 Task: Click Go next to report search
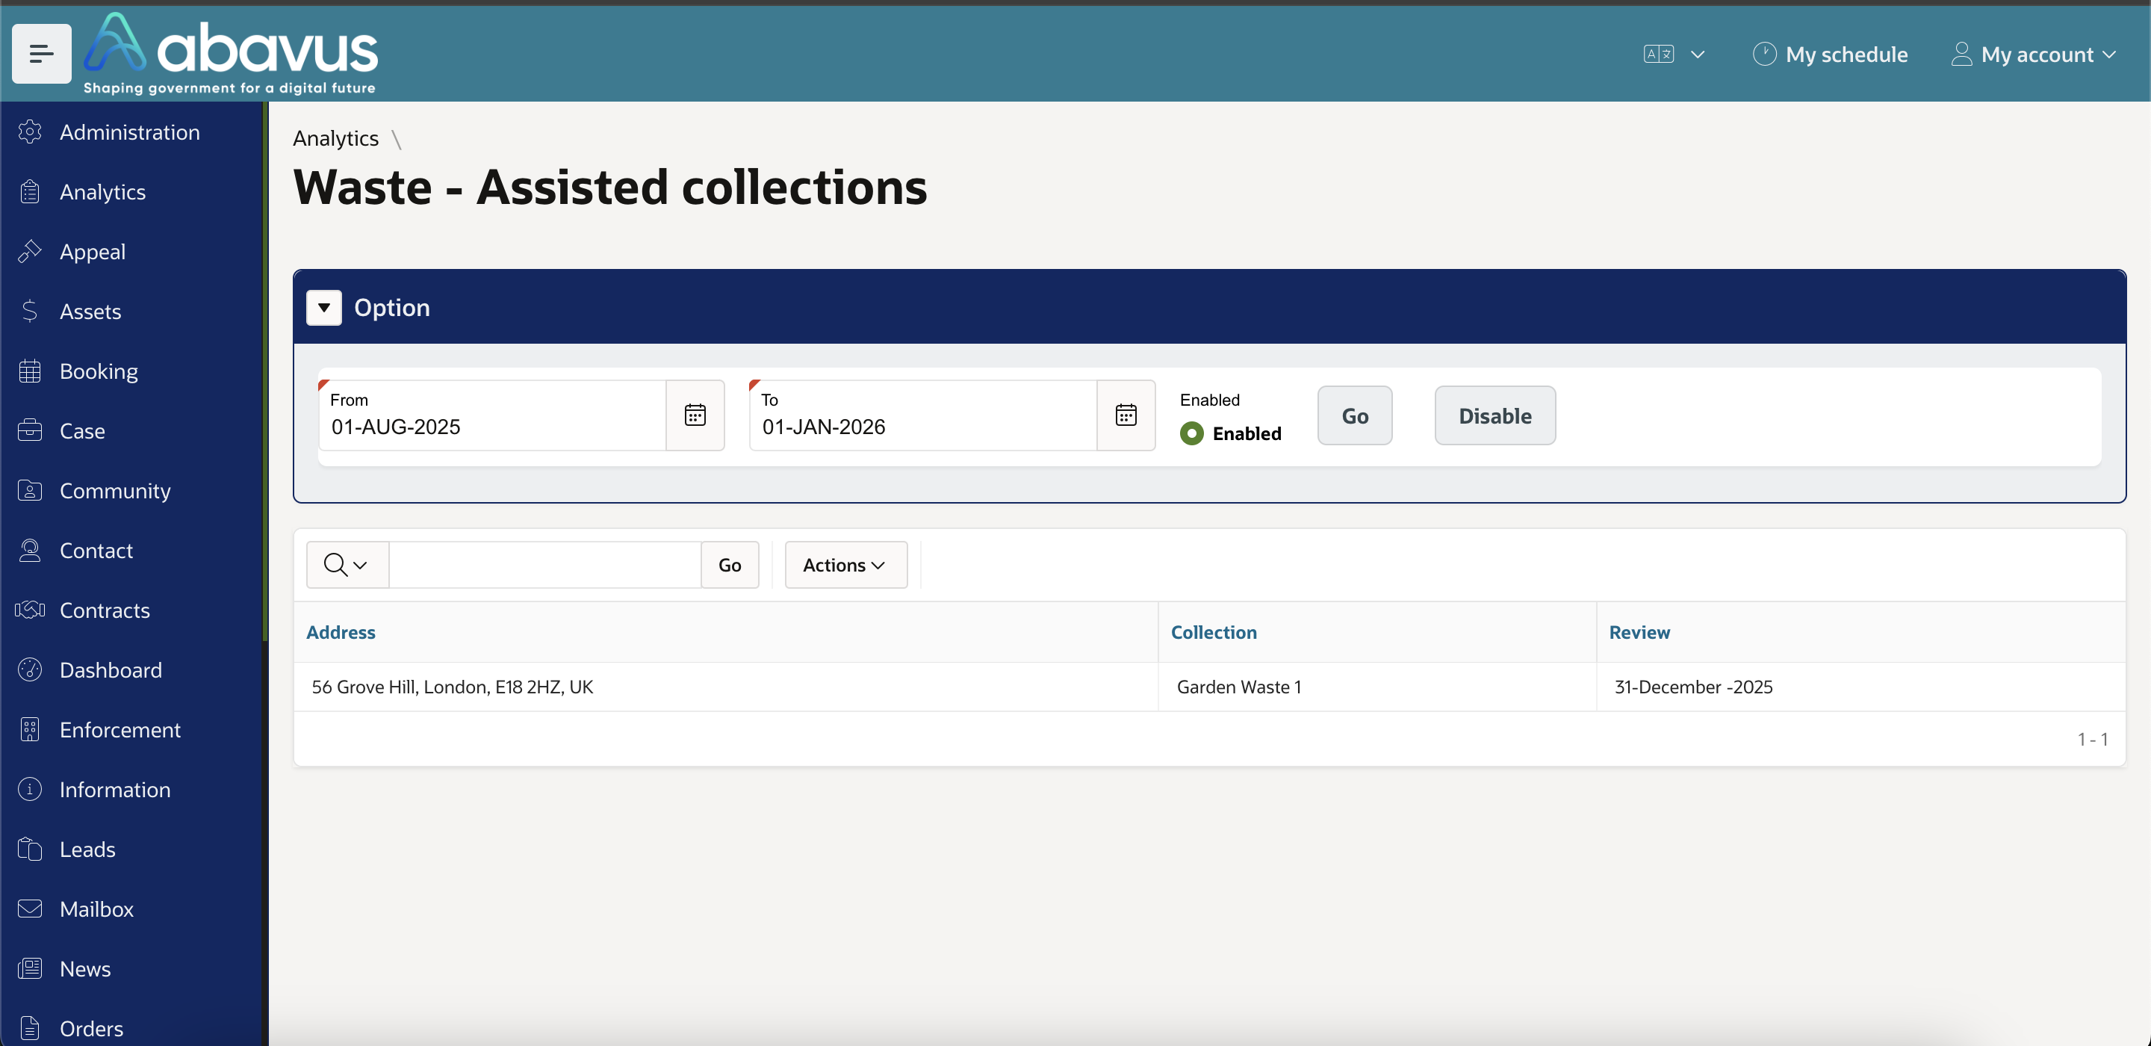pyautogui.click(x=730, y=566)
